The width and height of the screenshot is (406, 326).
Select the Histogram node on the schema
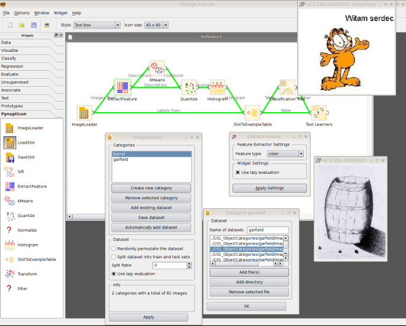tap(217, 88)
